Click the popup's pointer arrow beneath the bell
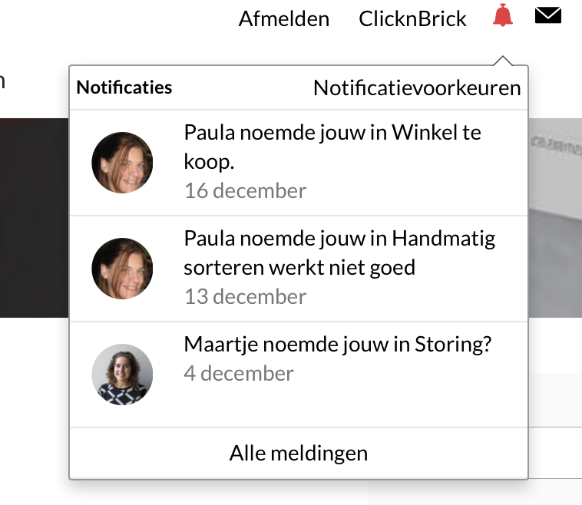Viewport: 582px width, 505px height. pyautogui.click(x=503, y=61)
